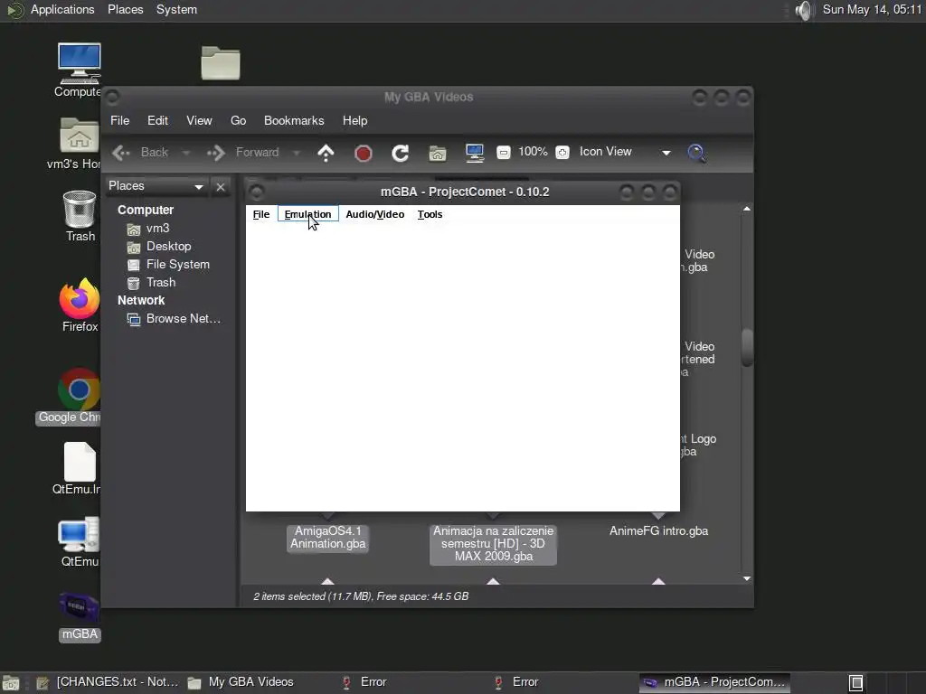926x694 pixels.
Task: Open the System menu in top panel
Action: tap(176, 9)
